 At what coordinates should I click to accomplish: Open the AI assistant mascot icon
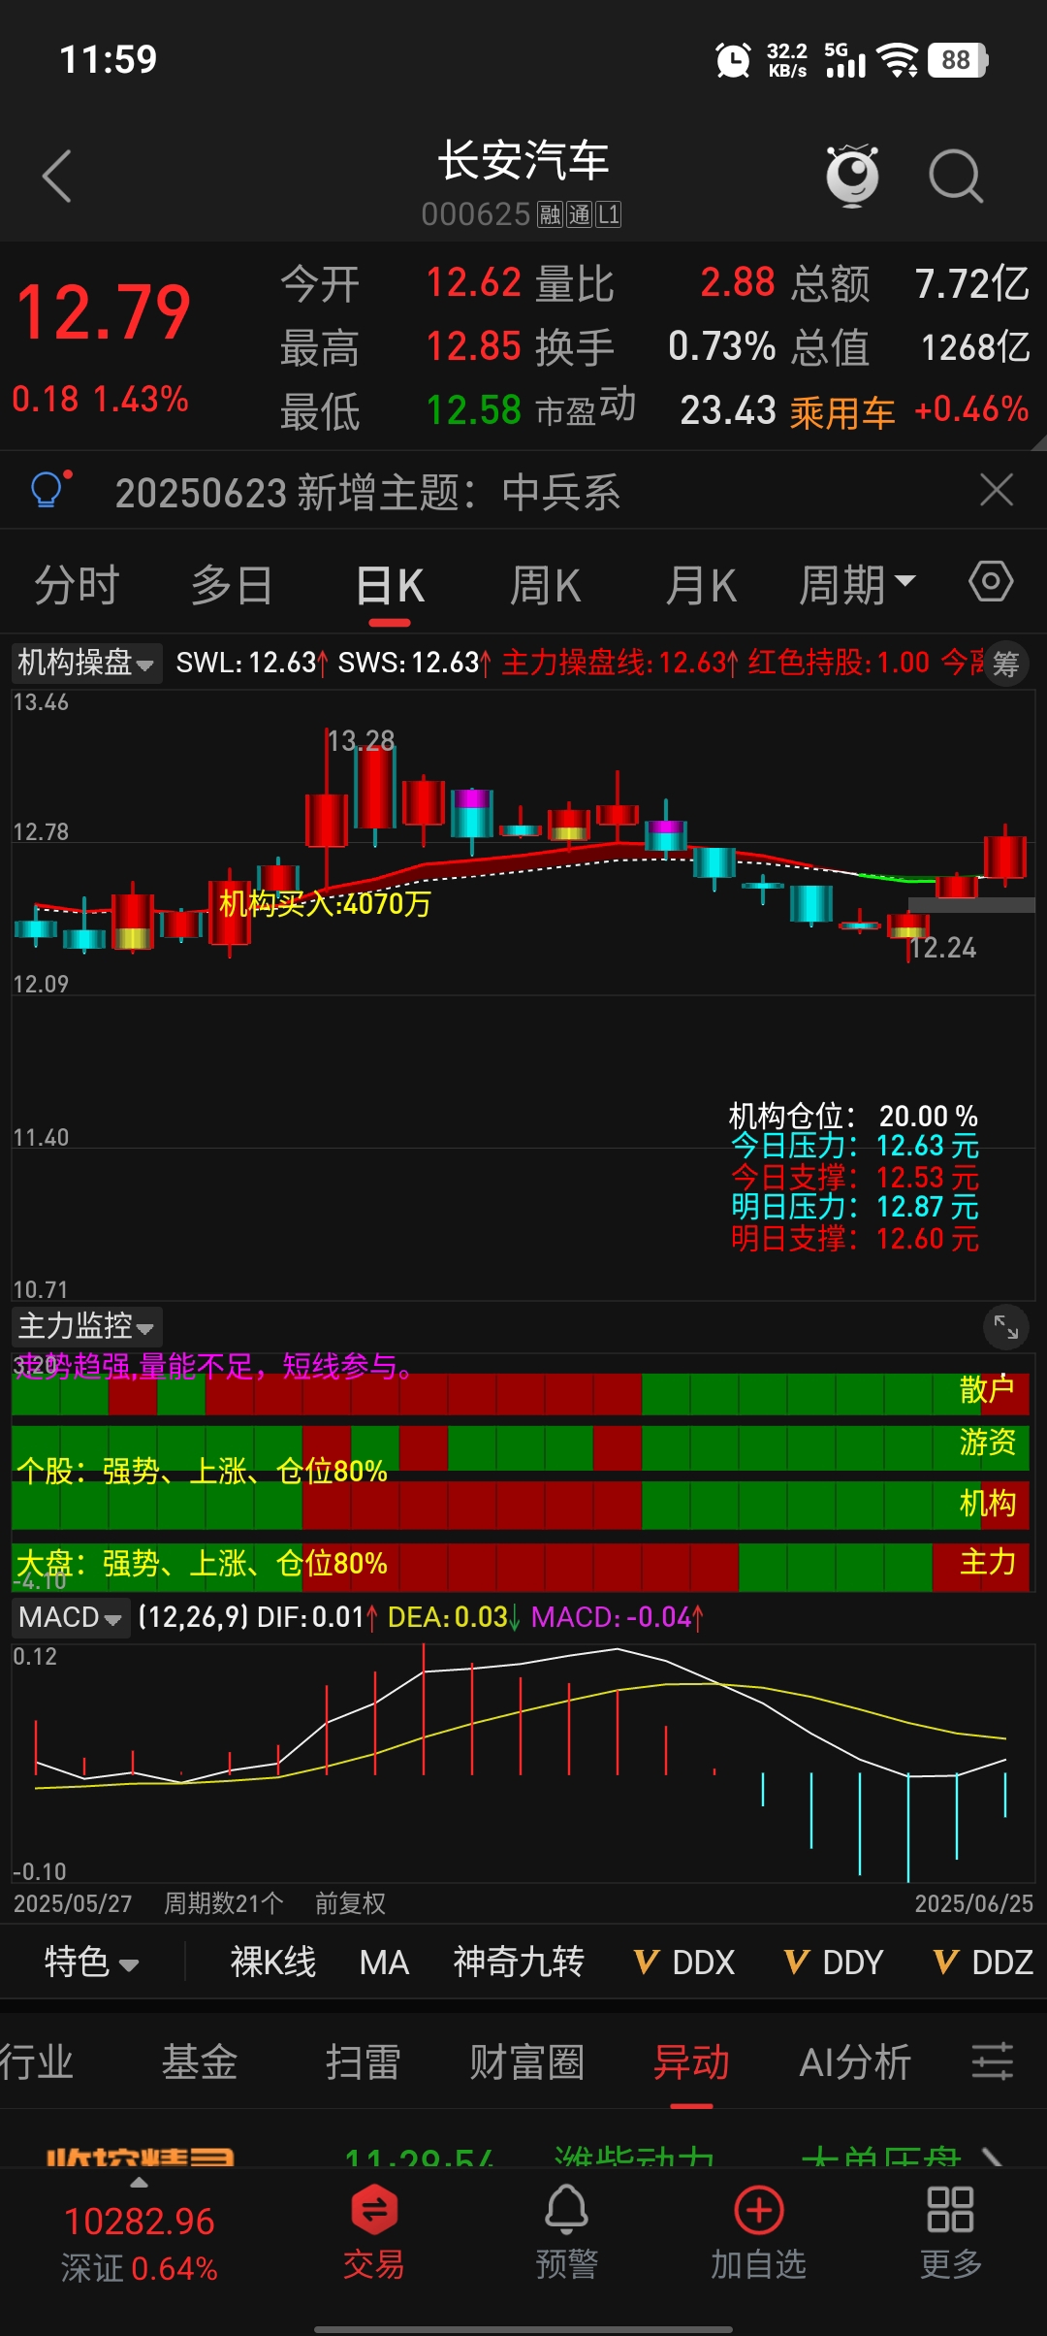click(x=852, y=175)
